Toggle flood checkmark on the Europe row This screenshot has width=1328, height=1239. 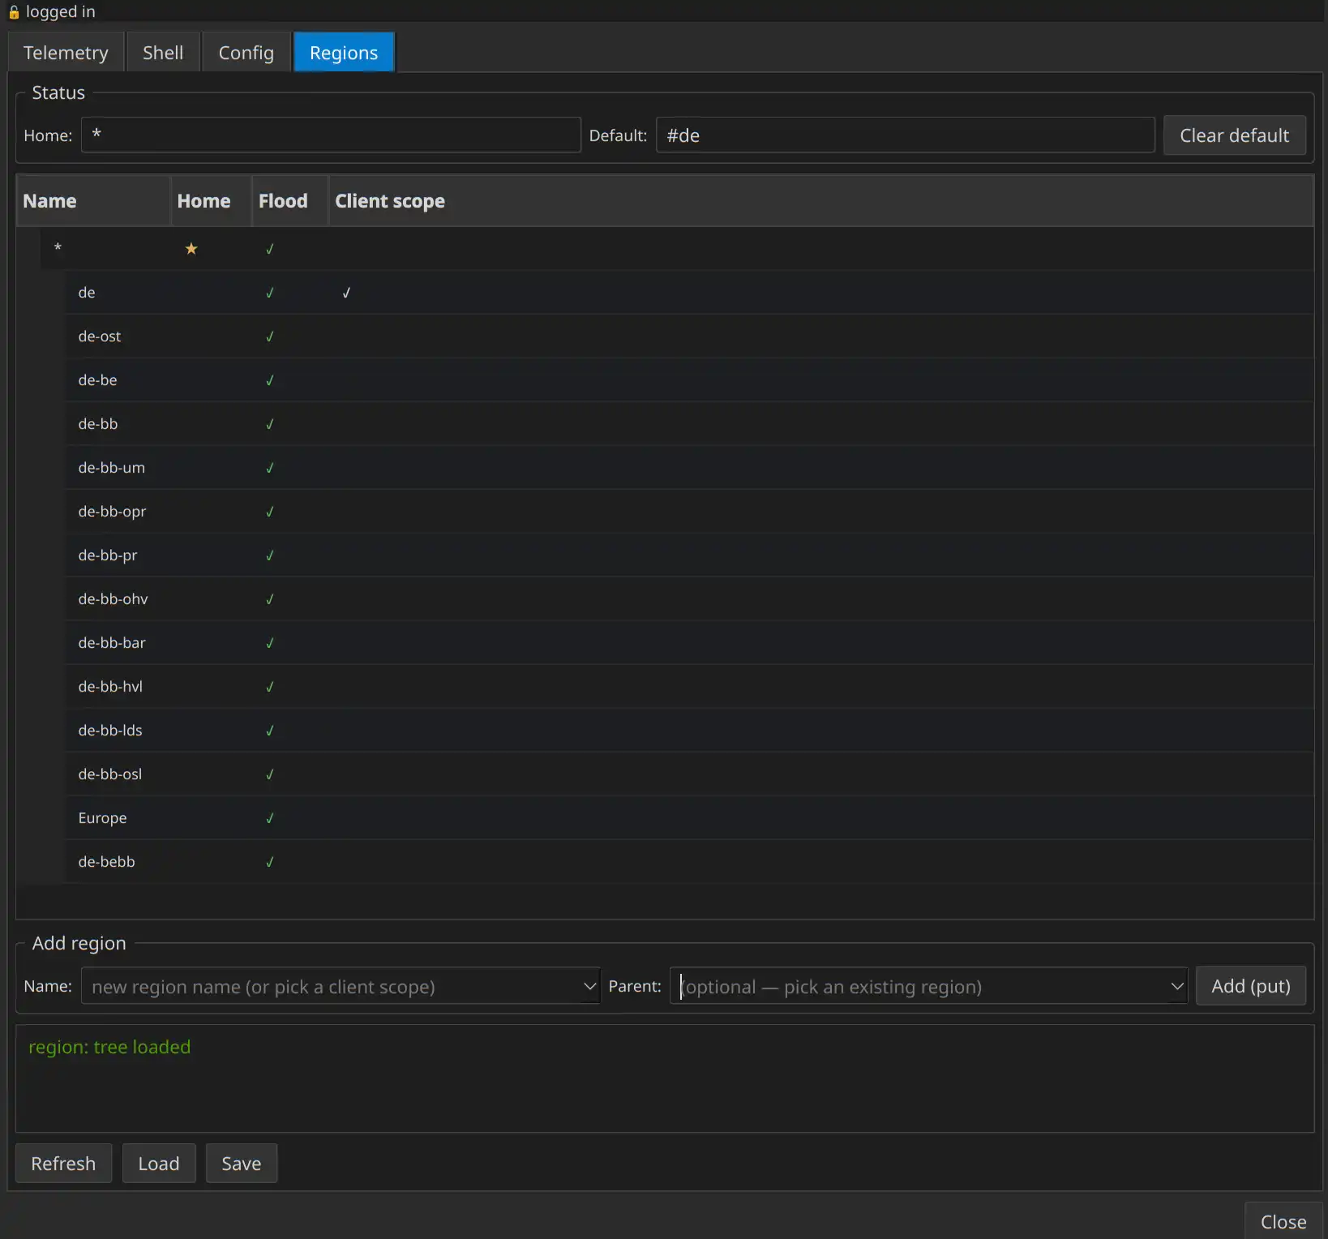(x=270, y=818)
